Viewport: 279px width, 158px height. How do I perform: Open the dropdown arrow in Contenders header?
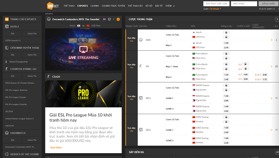[114, 19]
